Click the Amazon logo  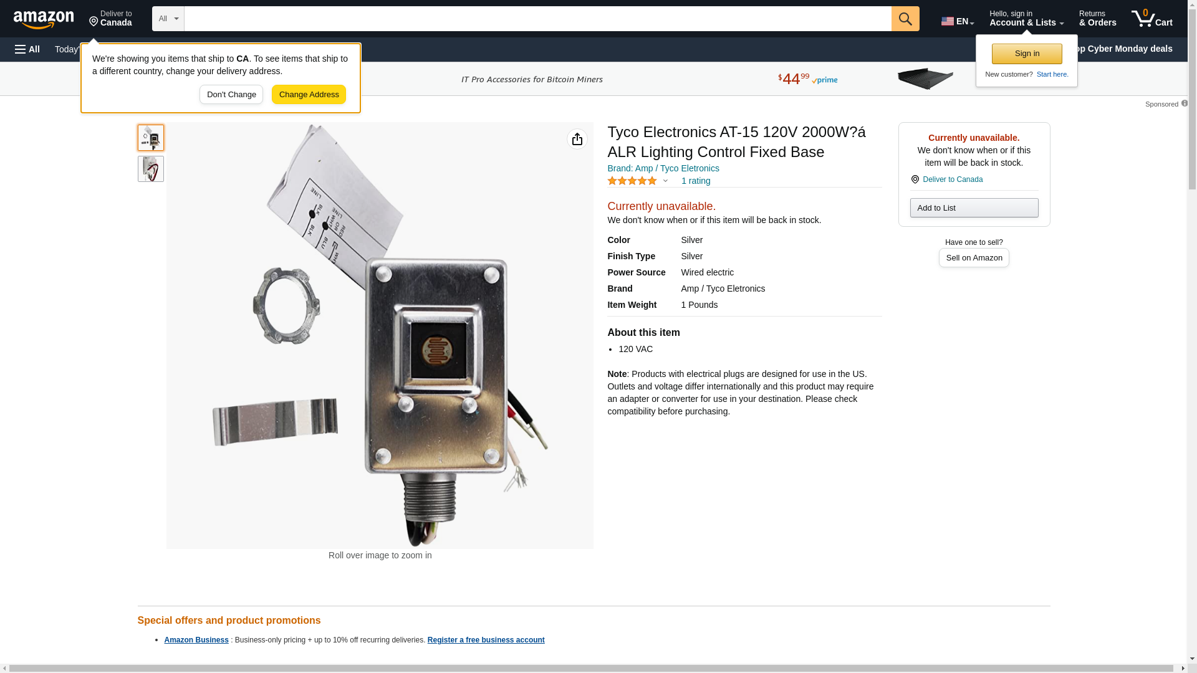44,19
